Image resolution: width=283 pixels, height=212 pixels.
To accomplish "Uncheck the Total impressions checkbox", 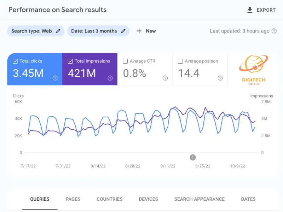I will [x=70, y=61].
